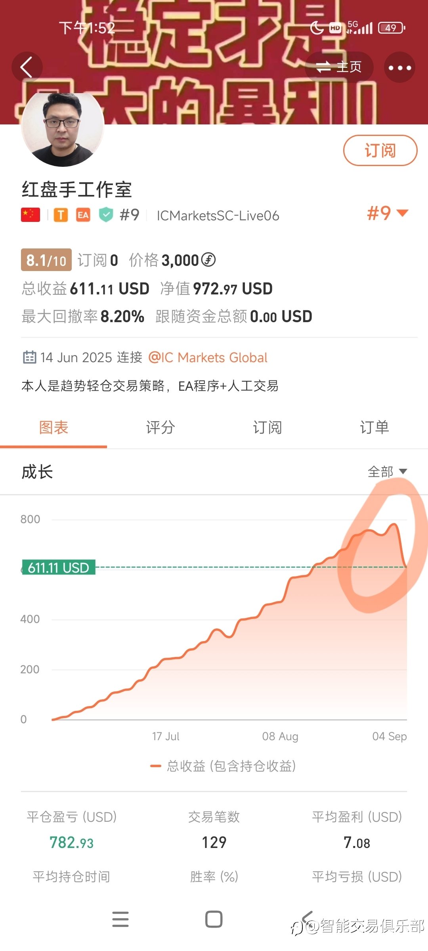Tap the price currency coin icon
The width and height of the screenshot is (428, 951).
tap(208, 260)
